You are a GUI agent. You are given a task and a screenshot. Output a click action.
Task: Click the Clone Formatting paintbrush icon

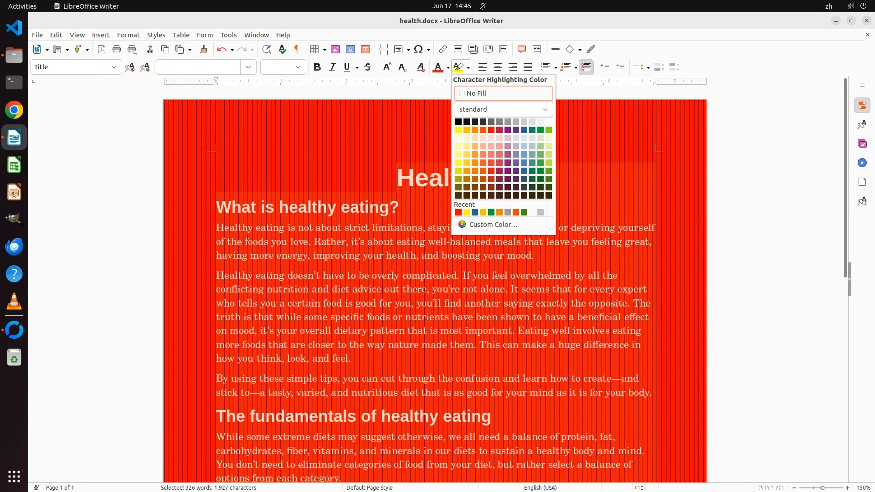204,50
